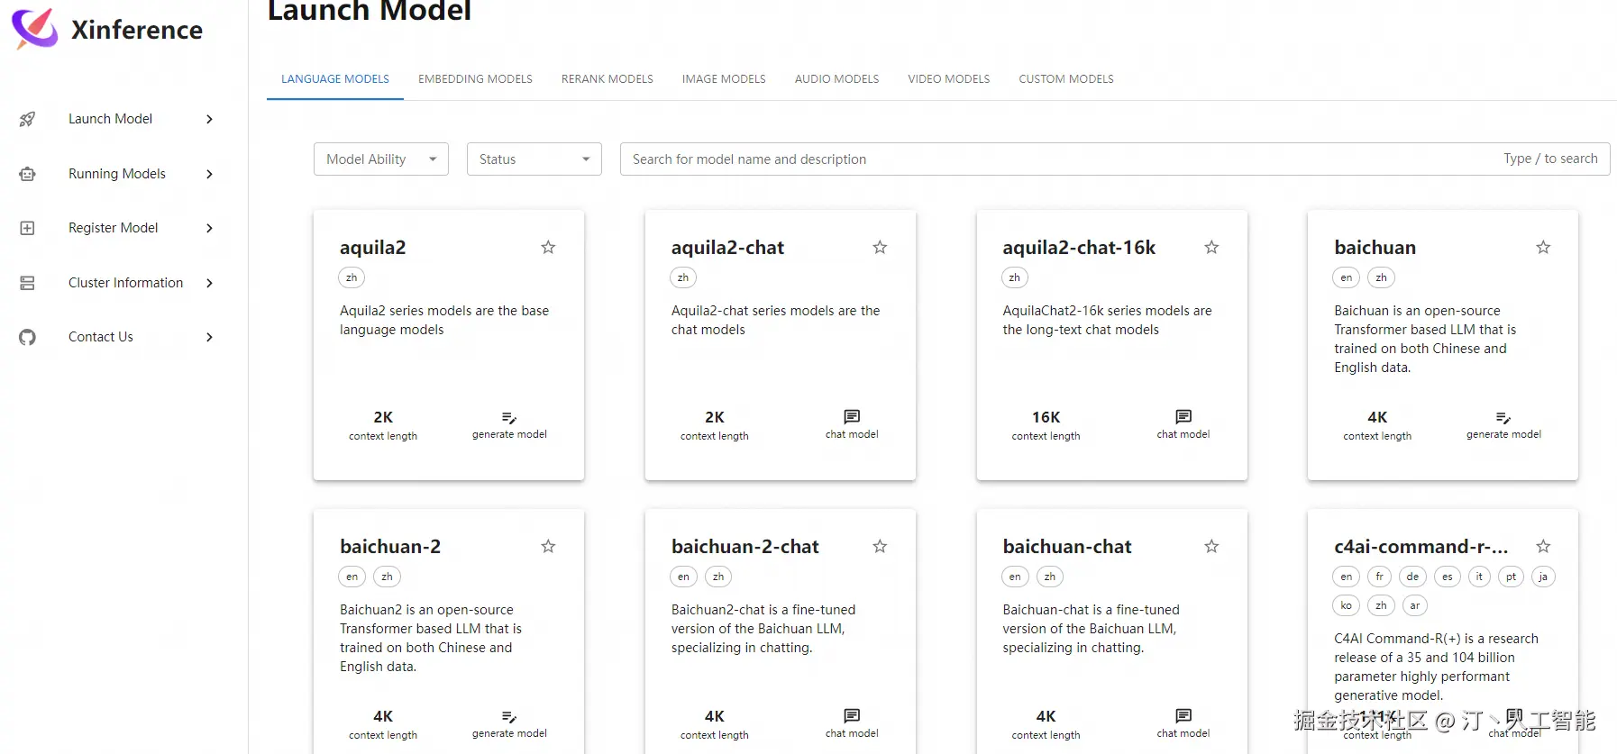Expand the Register Model chevron
1617x754 pixels.
tap(209, 228)
